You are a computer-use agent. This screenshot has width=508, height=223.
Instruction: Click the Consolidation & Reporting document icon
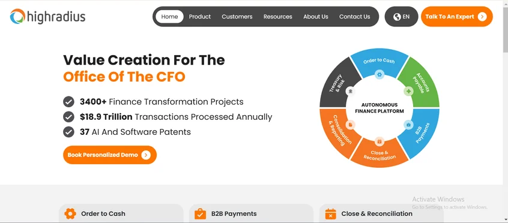click(x=350, y=125)
